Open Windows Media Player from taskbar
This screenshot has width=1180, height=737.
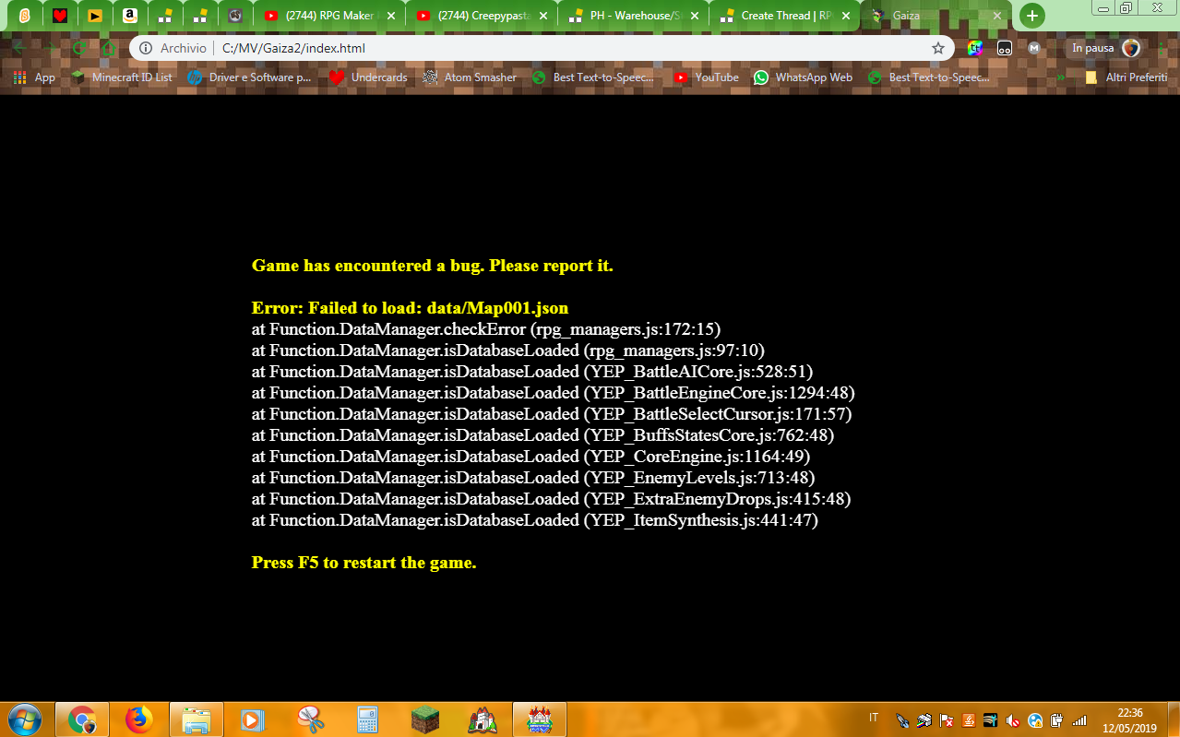pyautogui.click(x=254, y=719)
